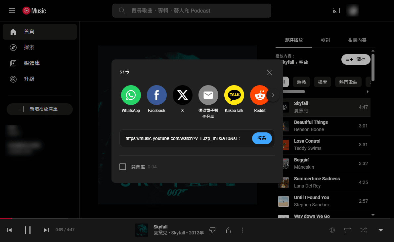Open 愛黛兒 artist link in player bar
Viewport: 394px width, 242px height.
tap(160, 233)
